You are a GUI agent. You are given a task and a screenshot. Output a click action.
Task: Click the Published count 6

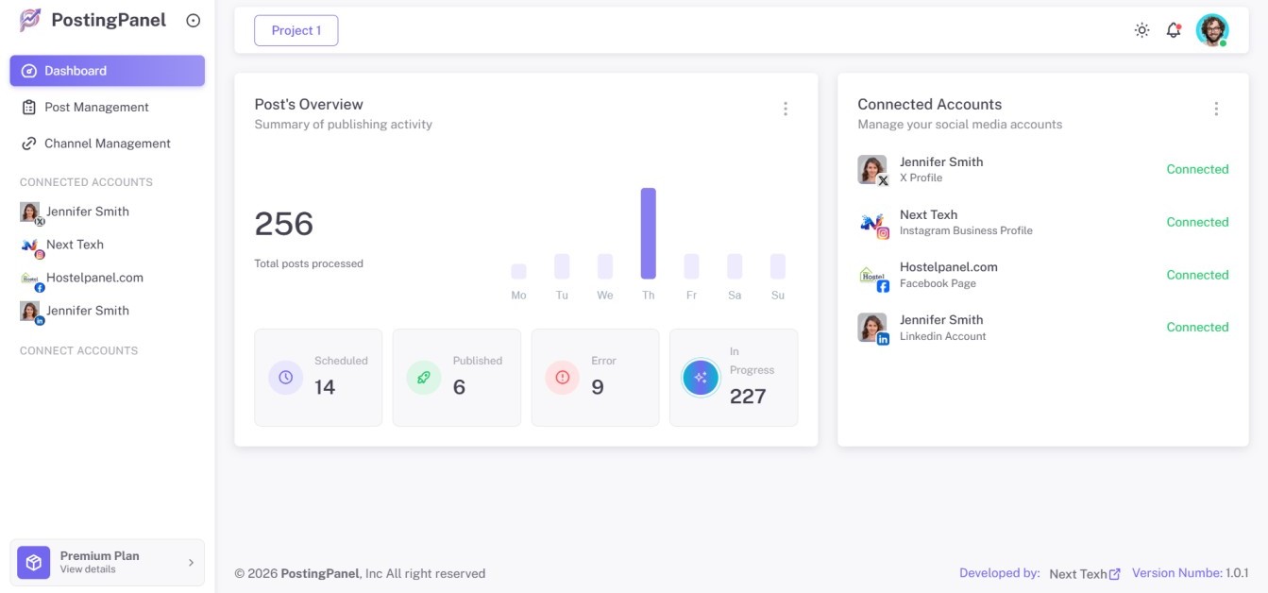459,387
